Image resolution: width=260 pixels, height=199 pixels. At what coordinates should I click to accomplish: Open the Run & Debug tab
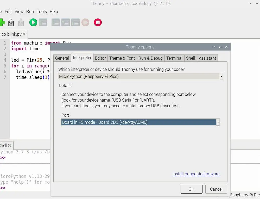pyautogui.click(x=151, y=58)
